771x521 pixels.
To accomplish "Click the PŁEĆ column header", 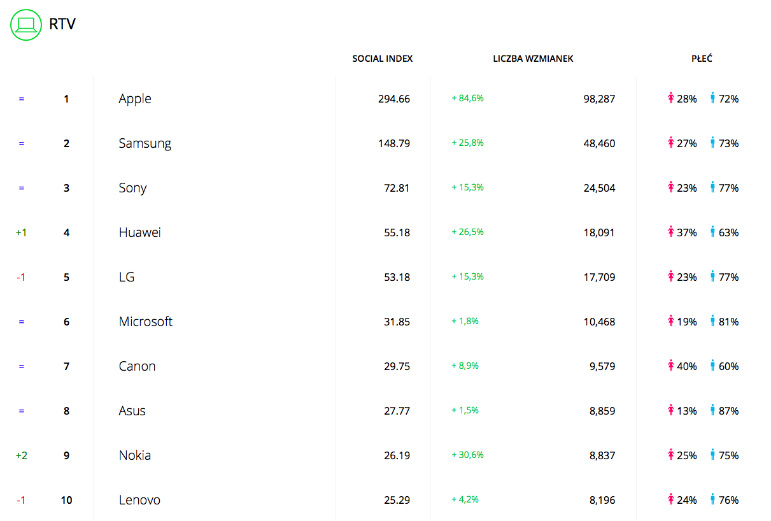I will coord(702,59).
